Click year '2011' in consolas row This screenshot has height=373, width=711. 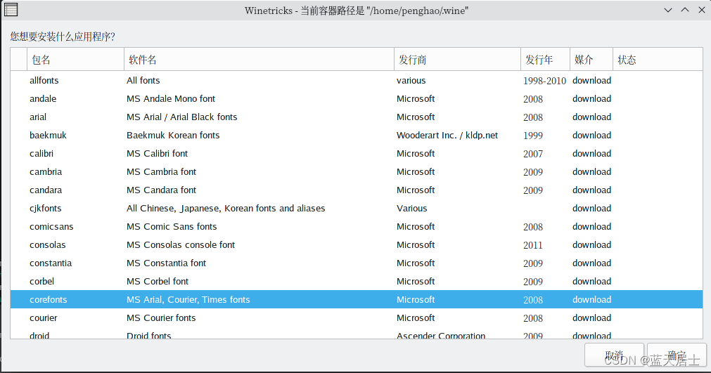[533, 245]
